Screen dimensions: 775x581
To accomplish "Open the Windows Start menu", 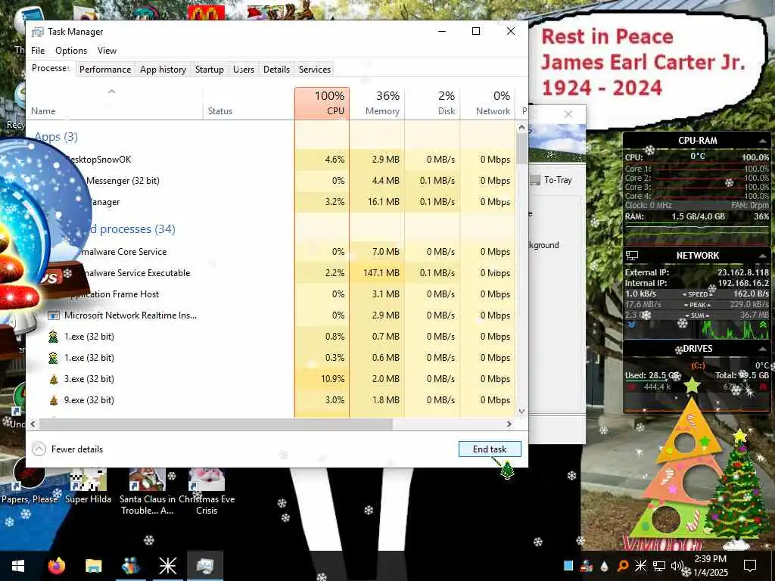I will [18, 566].
